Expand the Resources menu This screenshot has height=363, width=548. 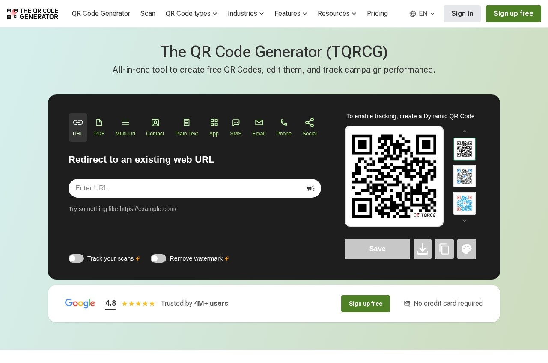click(337, 14)
